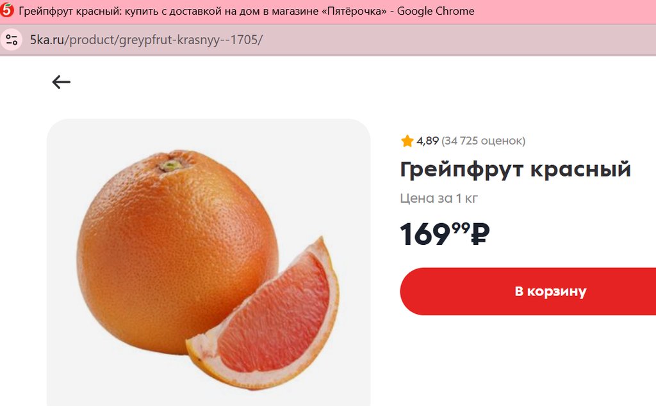Click the green stem on the grapefruit
This screenshot has width=656, height=406.
(170, 166)
